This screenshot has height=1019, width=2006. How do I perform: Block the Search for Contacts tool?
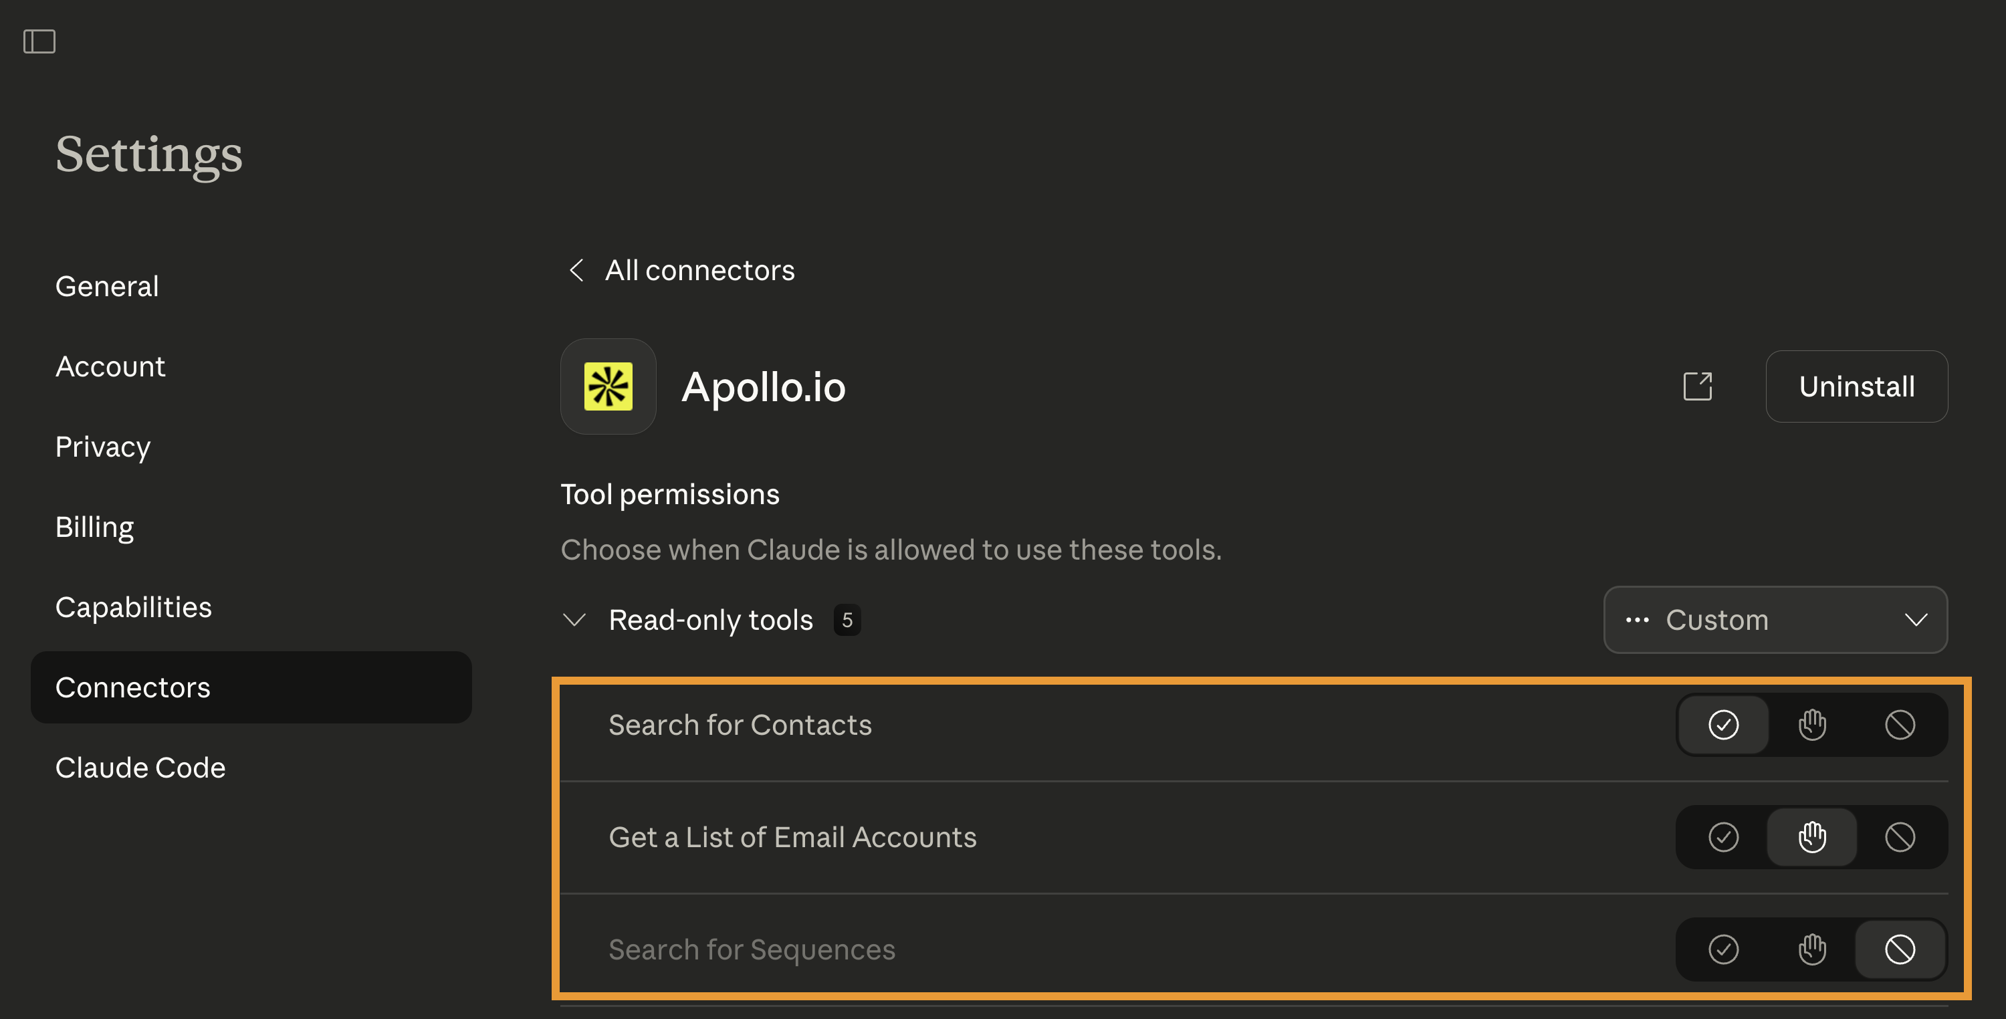tap(1899, 725)
